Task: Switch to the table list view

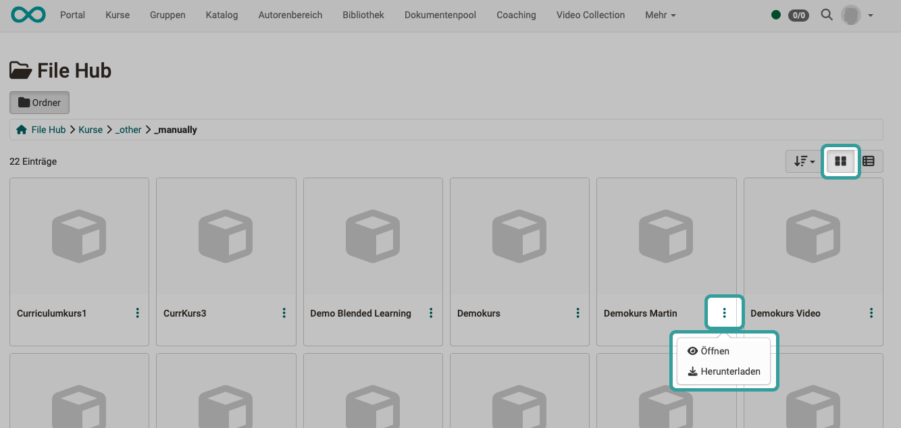Action: click(x=869, y=161)
